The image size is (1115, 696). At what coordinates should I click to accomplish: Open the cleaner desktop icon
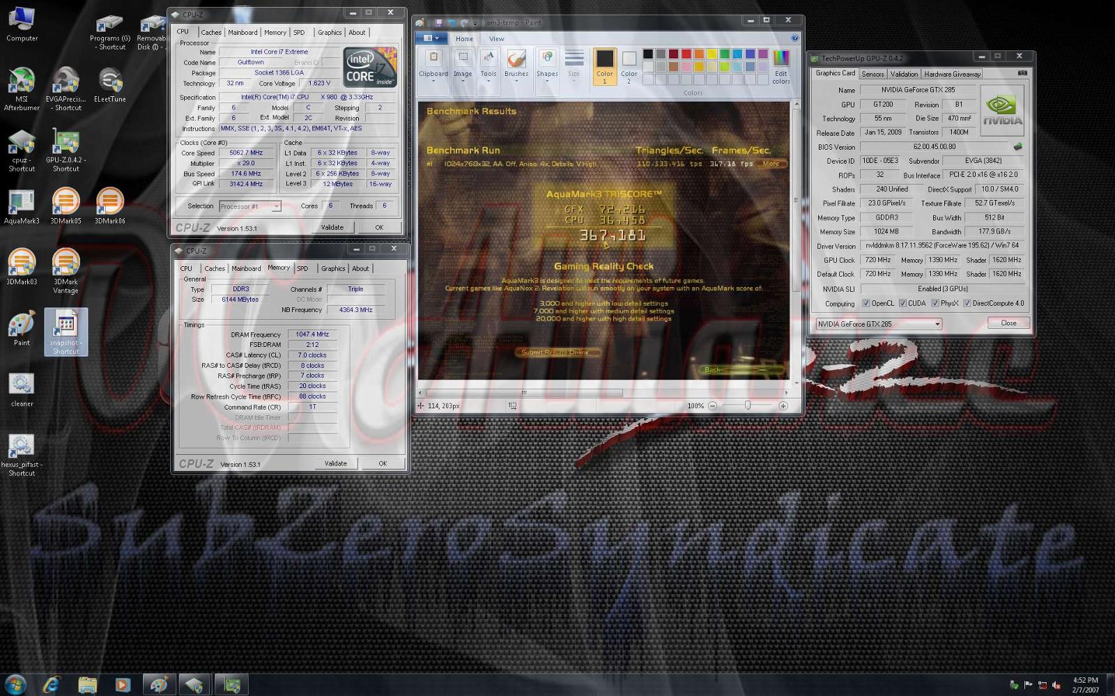(22, 389)
